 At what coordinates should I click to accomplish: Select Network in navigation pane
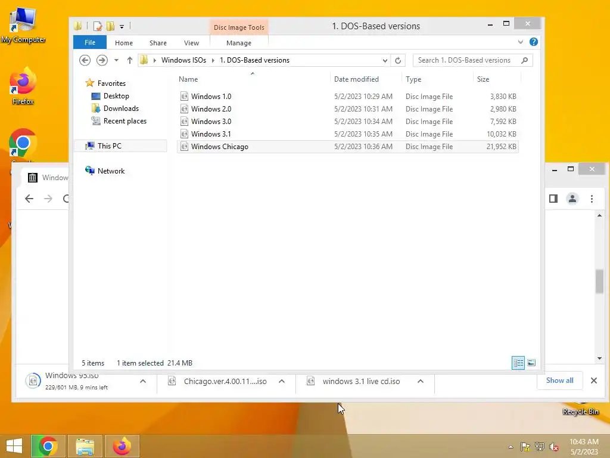[111, 171]
